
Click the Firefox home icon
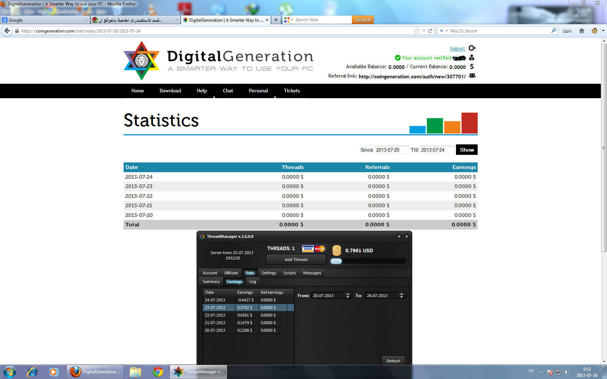click(582, 31)
